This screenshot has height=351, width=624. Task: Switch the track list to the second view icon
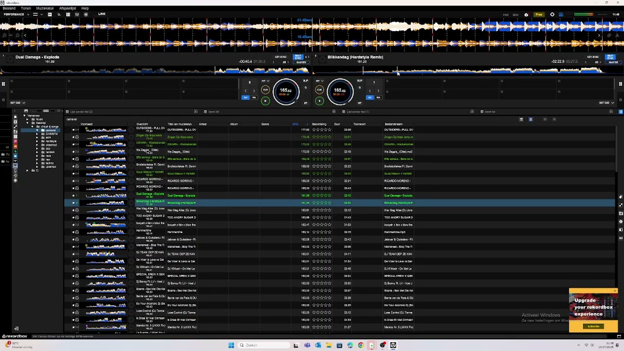coord(530,119)
